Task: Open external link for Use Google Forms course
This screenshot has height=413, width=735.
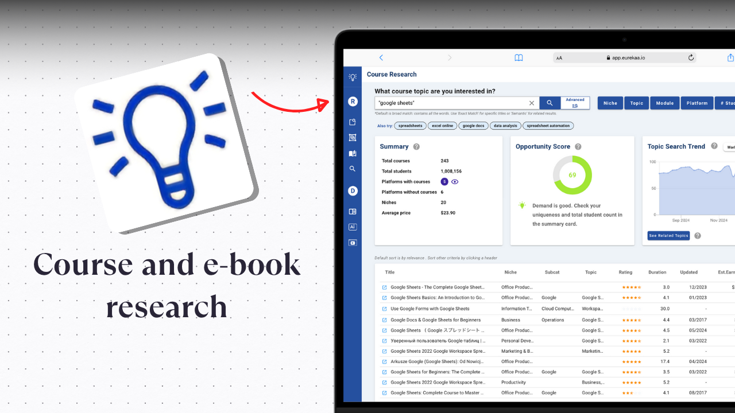Action: 385,309
